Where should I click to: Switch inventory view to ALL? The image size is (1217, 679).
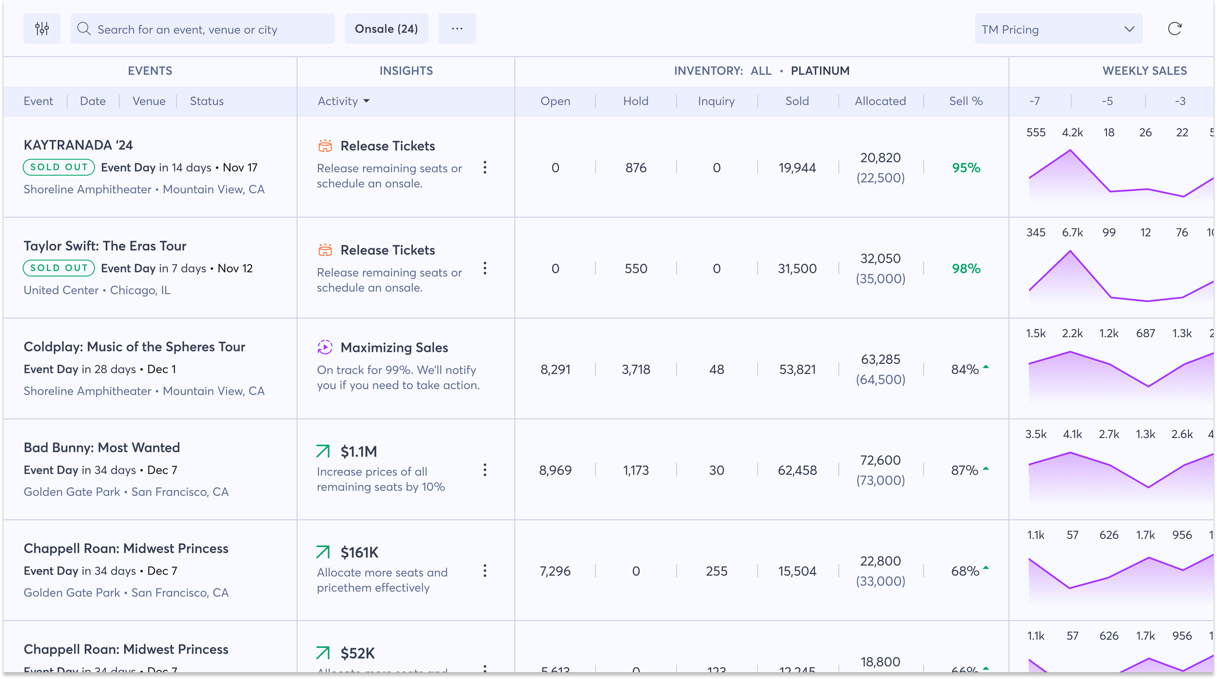pos(760,71)
